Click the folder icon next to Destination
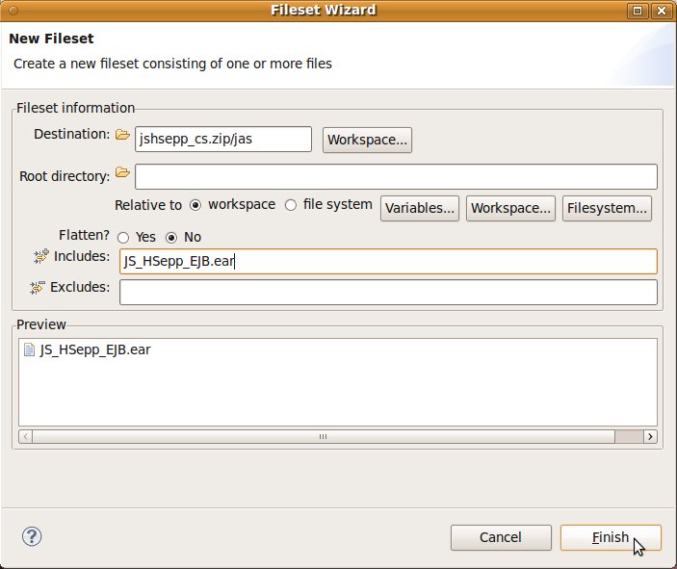 point(122,135)
